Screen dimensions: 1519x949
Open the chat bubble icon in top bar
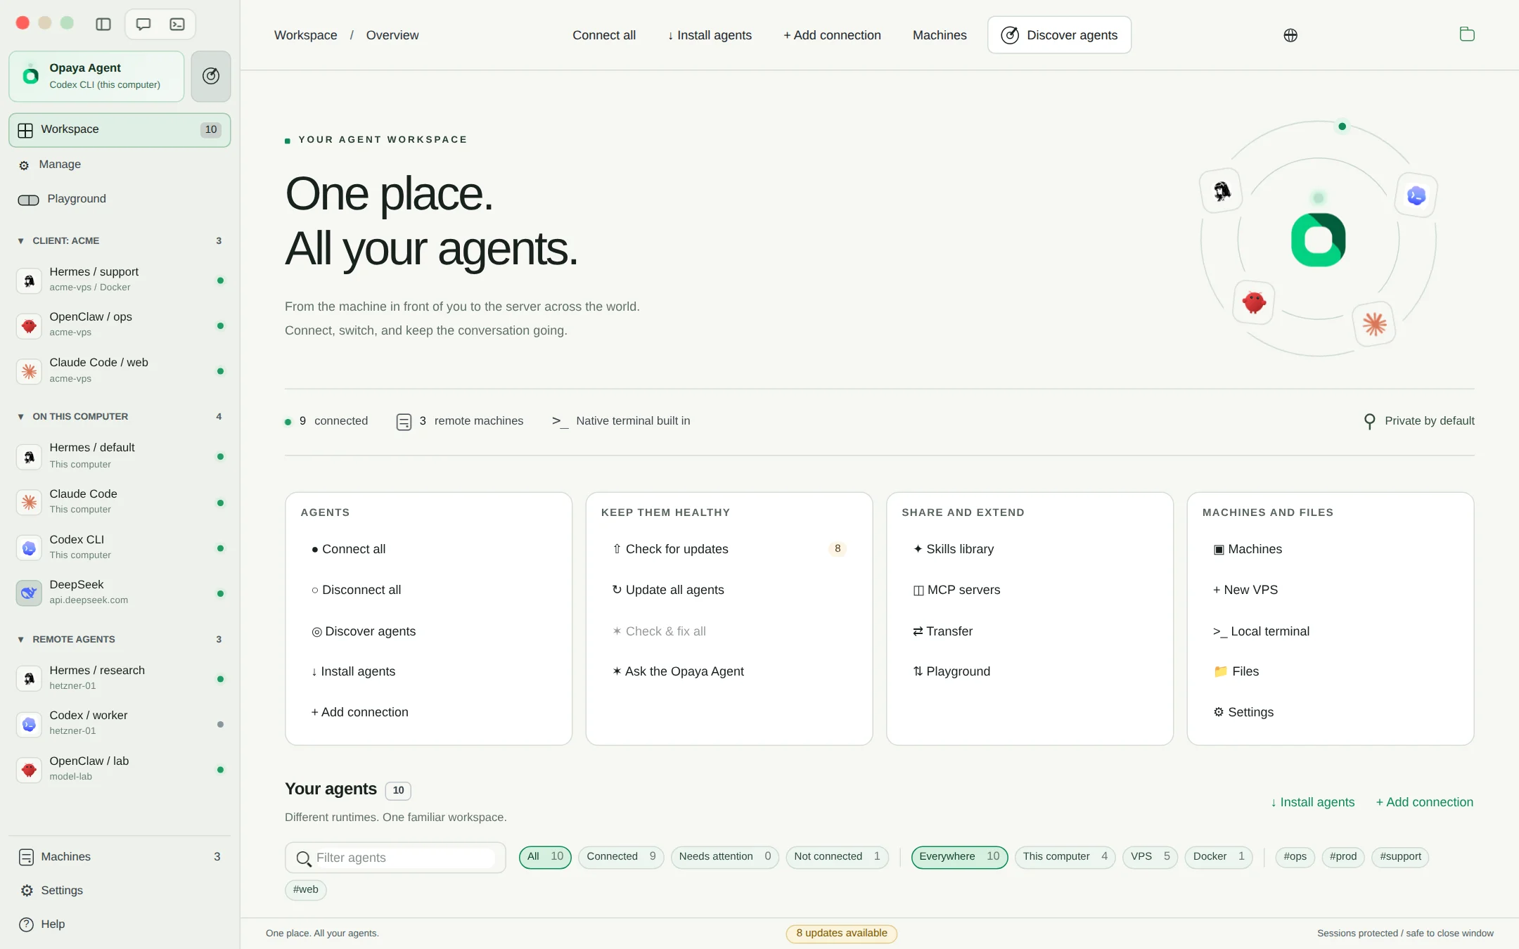143,25
